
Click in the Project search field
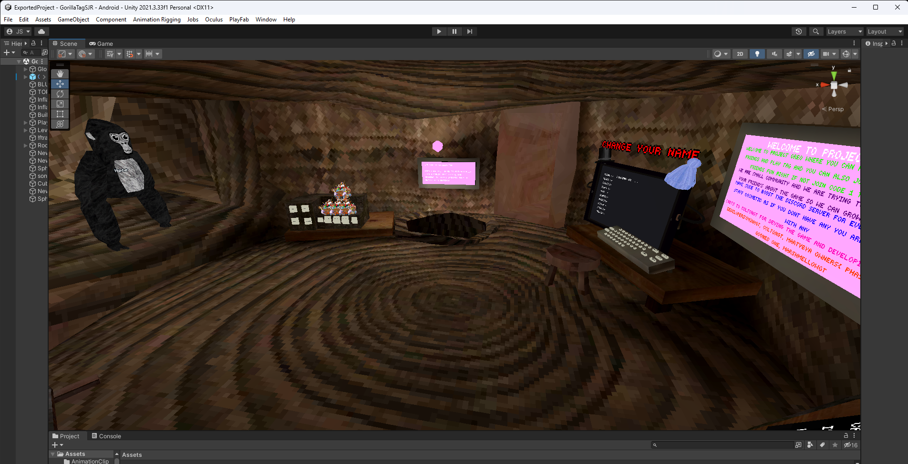click(722, 445)
